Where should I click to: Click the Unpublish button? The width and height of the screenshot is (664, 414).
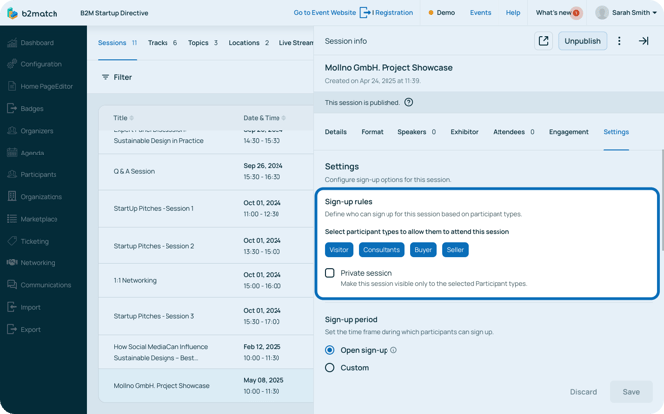point(583,41)
